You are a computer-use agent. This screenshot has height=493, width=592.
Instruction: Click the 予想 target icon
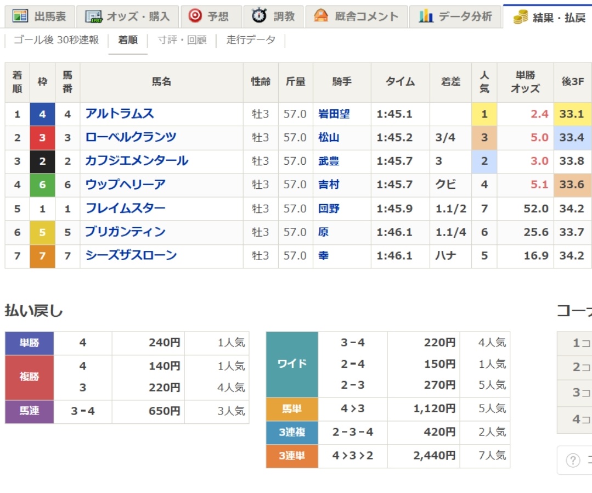pyautogui.click(x=195, y=16)
